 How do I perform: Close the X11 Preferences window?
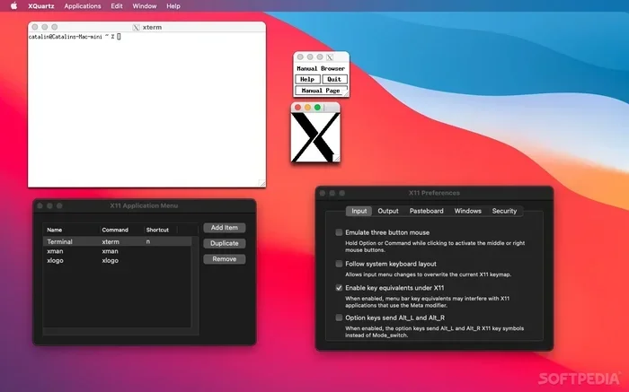click(x=323, y=193)
